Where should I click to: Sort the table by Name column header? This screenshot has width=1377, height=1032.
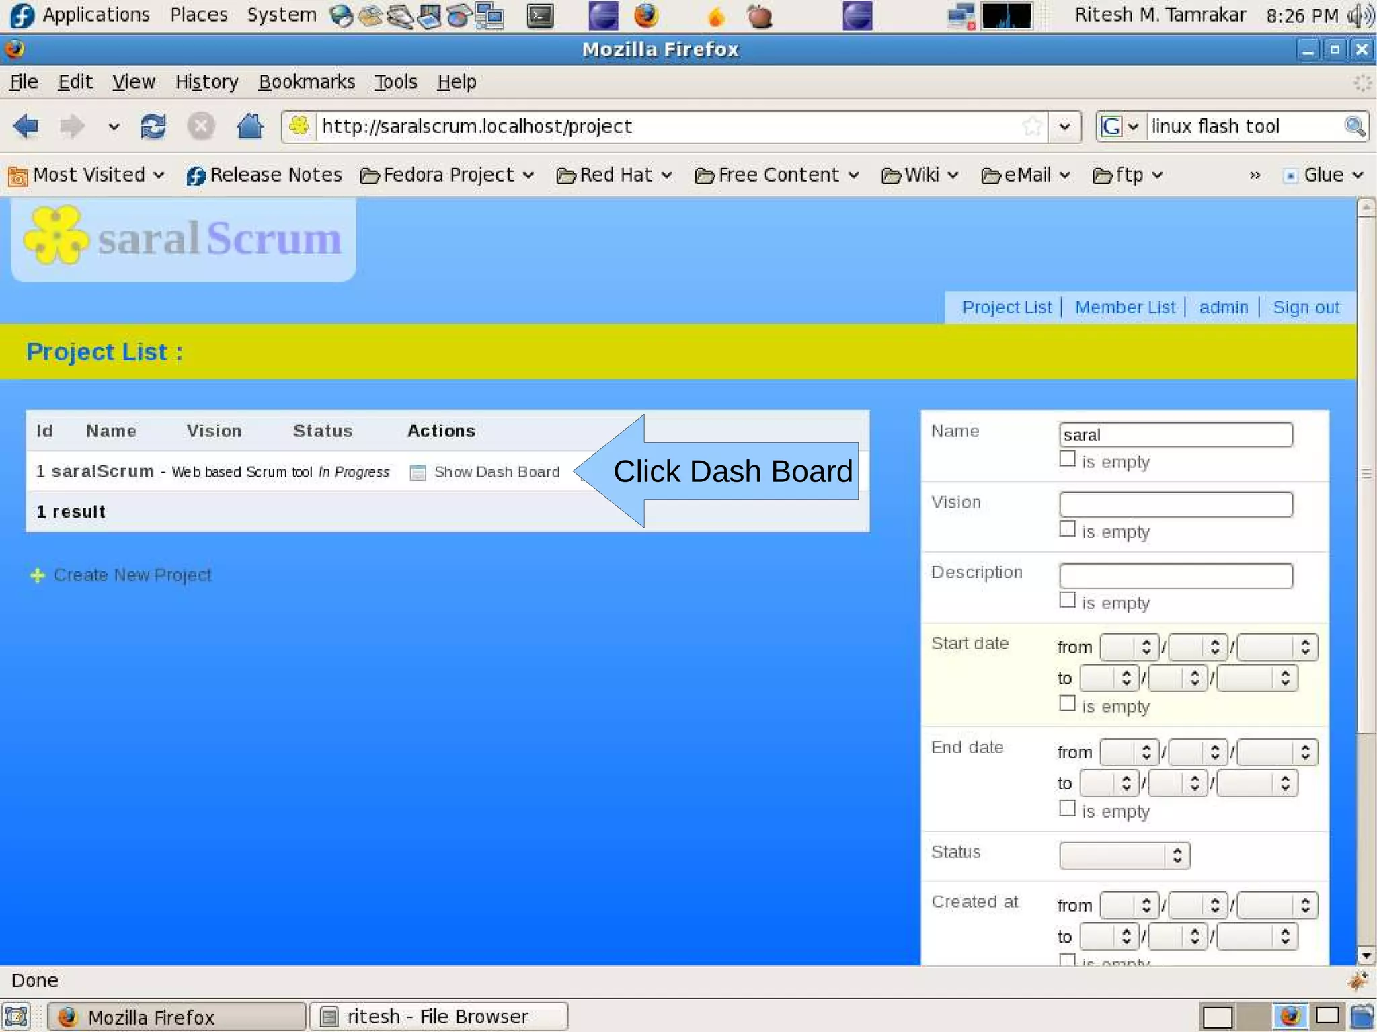(x=111, y=431)
